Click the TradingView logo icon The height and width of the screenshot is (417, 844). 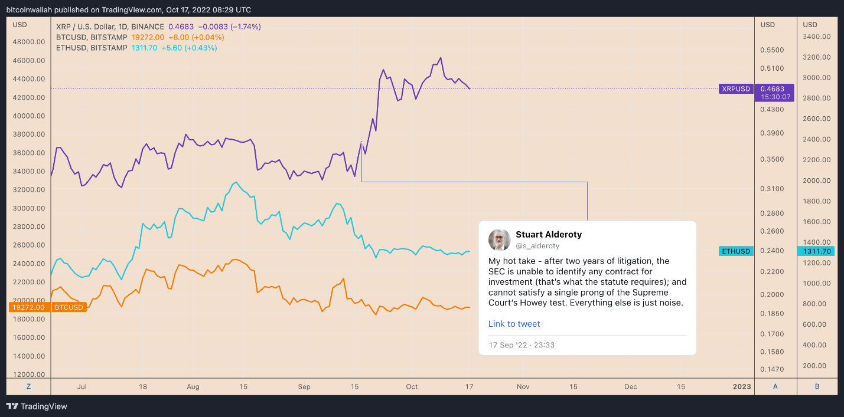12,406
